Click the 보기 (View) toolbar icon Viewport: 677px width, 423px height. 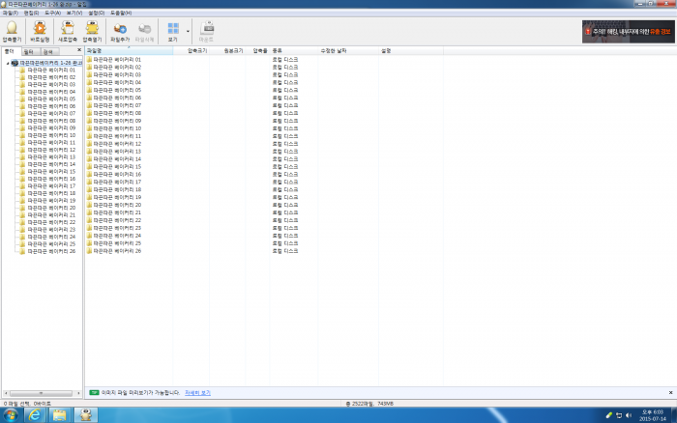pos(172,32)
